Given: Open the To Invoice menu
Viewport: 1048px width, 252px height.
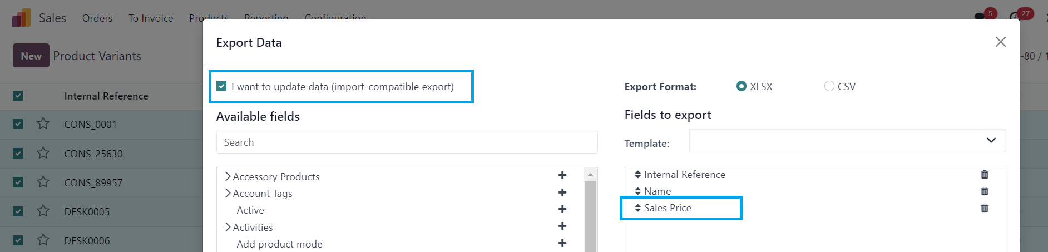Looking at the screenshot, I should point(151,18).
